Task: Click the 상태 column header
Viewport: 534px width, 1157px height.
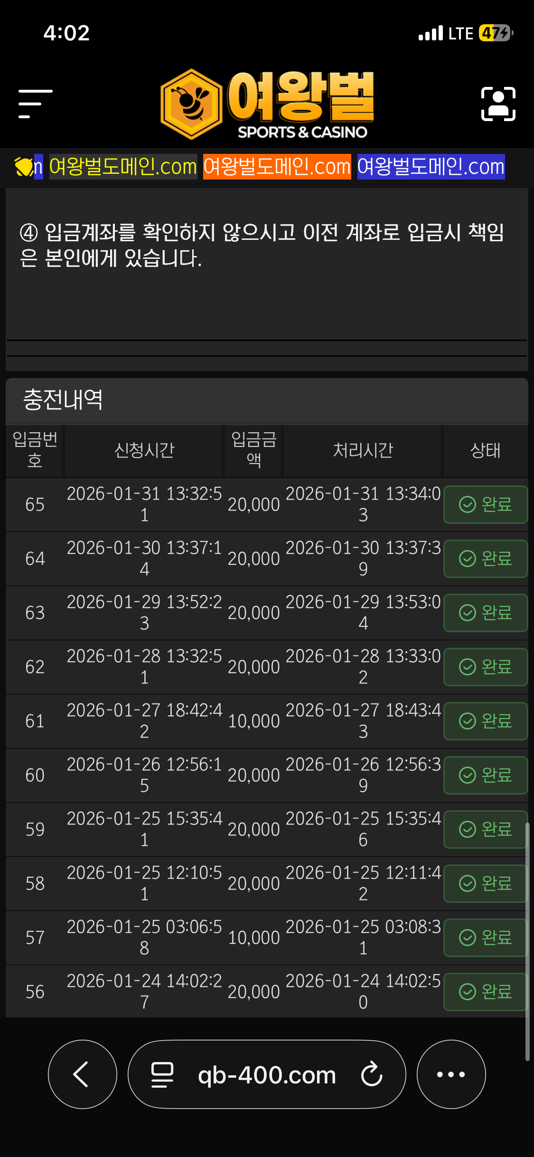Action: [485, 450]
